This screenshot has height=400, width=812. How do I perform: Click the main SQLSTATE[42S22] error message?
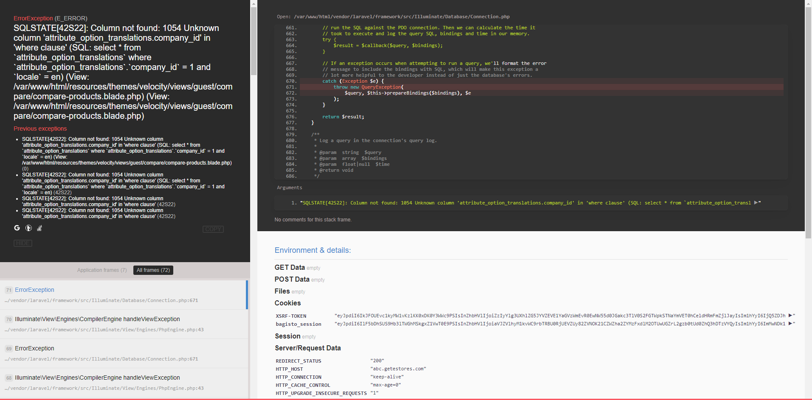tap(123, 72)
